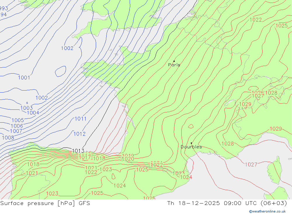Click the blue 1006 isobar label
Screen dimensions: 292x214
click(17, 126)
